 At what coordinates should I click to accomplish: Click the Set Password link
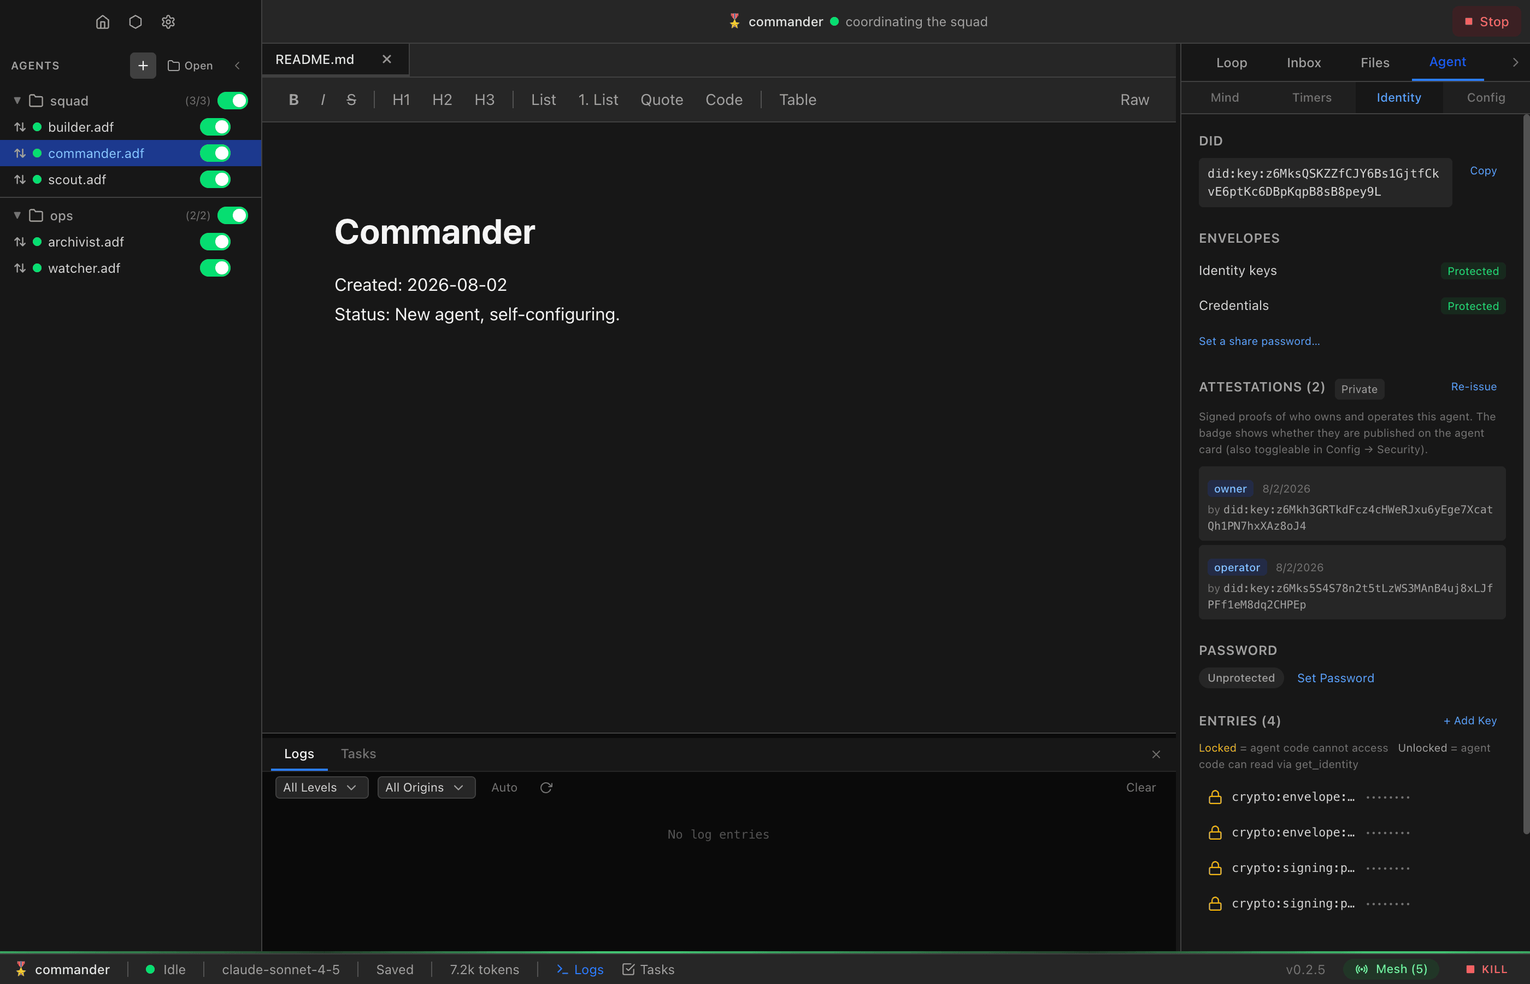click(x=1335, y=678)
